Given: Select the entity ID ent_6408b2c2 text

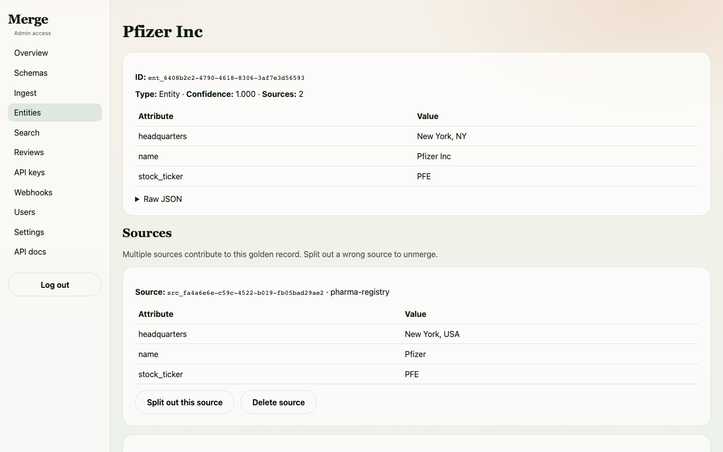Looking at the screenshot, I should click(226, 78).
